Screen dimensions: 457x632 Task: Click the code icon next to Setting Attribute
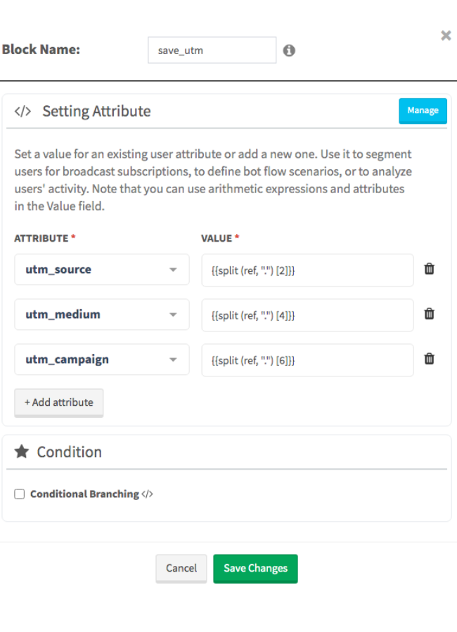[22, 111]
